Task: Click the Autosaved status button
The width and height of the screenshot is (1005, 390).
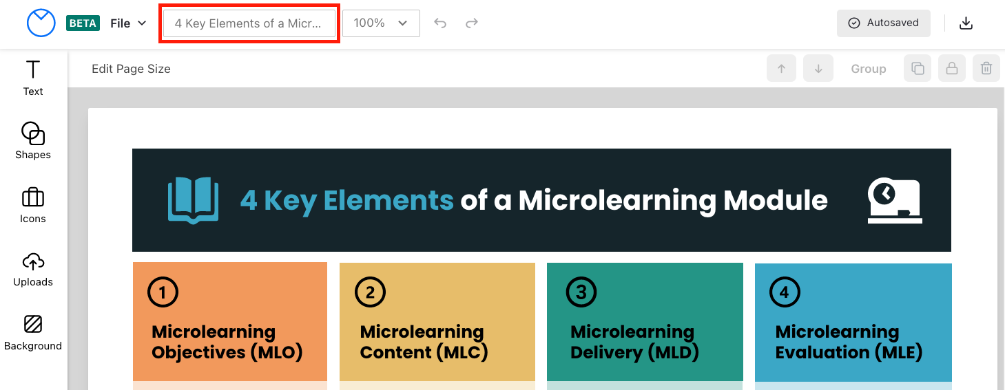Action: point(883,23)
